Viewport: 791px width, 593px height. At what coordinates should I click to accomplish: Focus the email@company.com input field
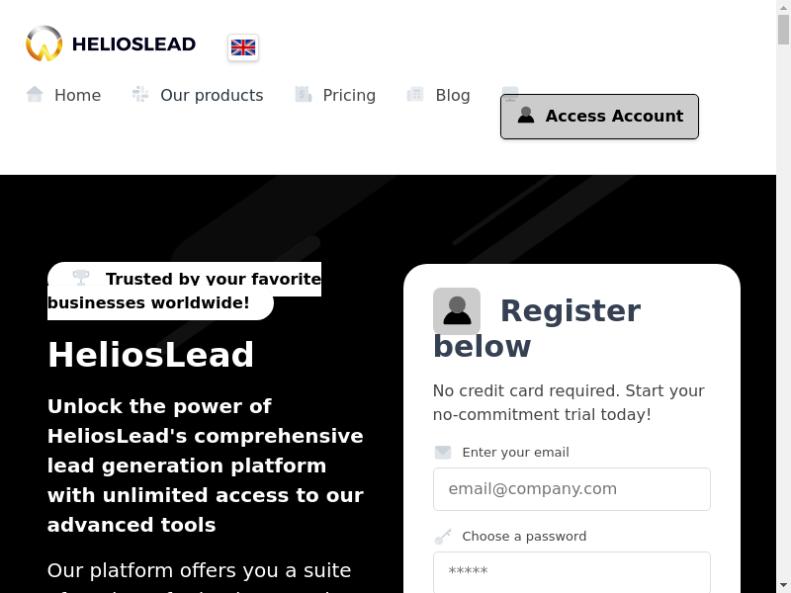pos(571,489)
